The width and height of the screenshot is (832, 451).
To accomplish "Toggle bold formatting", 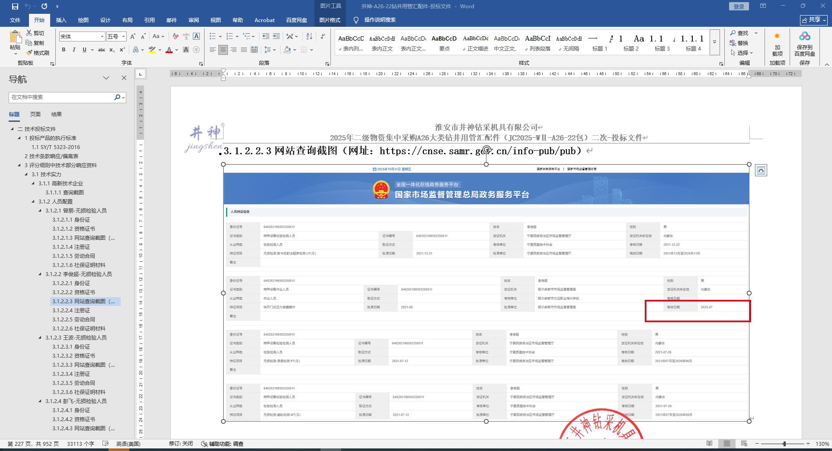I will coord(64,50).
